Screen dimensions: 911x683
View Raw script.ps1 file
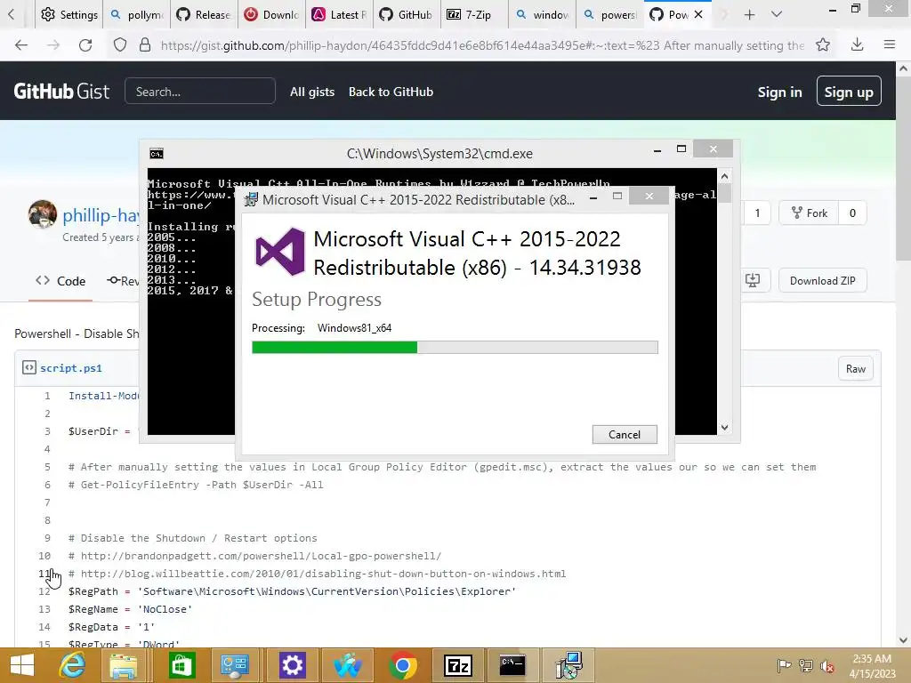pyautogui.click(x=855, y=369)
